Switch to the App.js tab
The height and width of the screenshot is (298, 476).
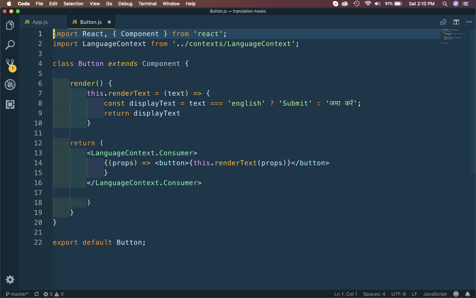point(43,22)
